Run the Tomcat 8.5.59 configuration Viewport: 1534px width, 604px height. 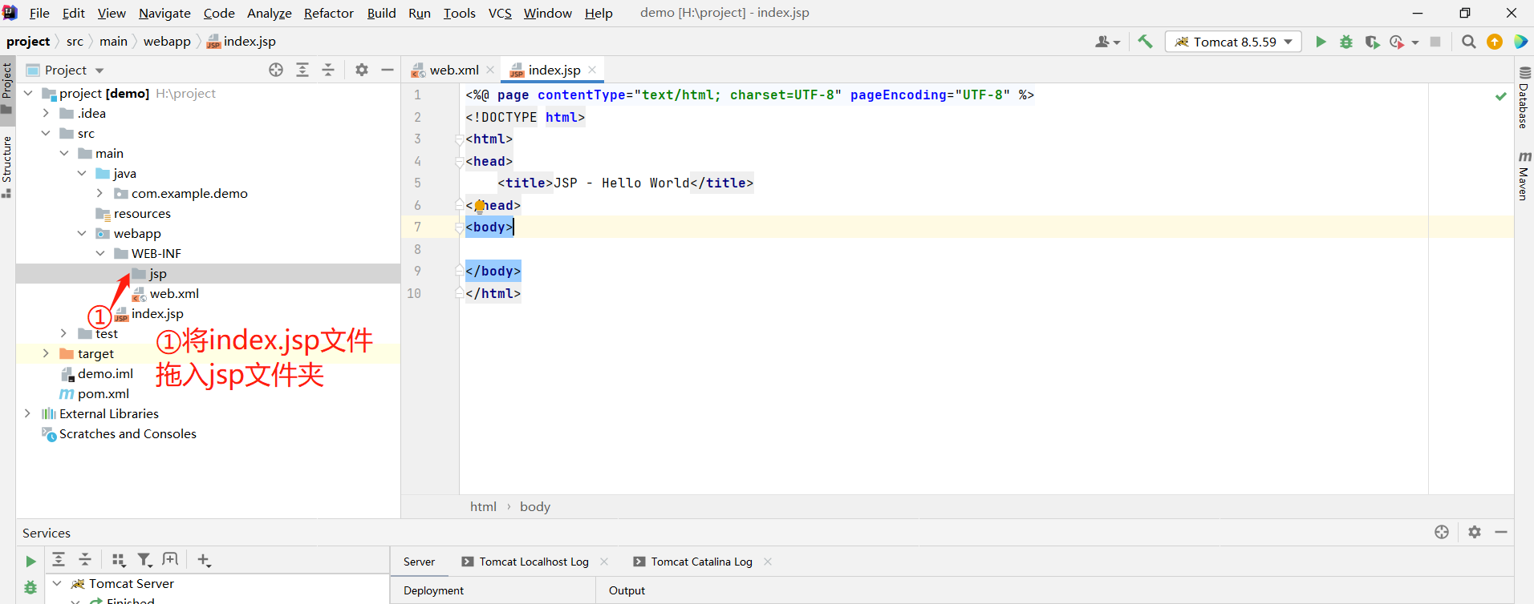[x=1321, y=42]
